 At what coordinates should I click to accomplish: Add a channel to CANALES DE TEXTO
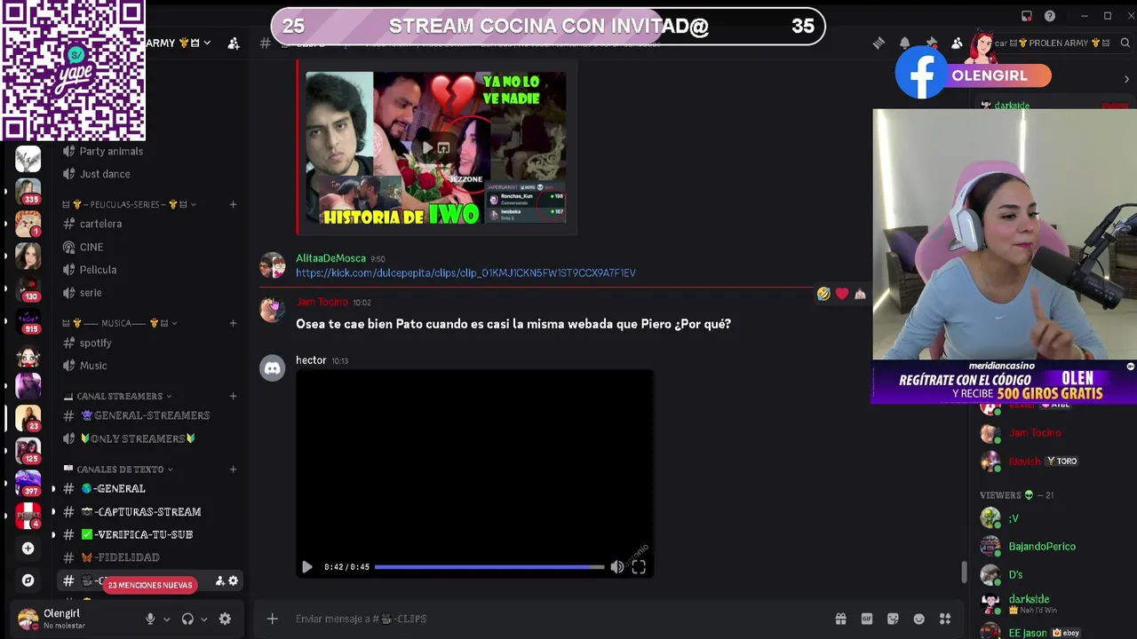[x=233, y=469]
